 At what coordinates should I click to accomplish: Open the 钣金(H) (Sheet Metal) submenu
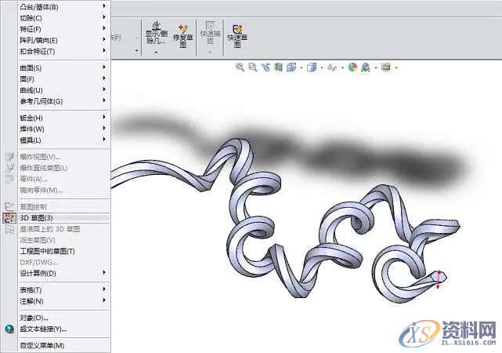[63, 118]
